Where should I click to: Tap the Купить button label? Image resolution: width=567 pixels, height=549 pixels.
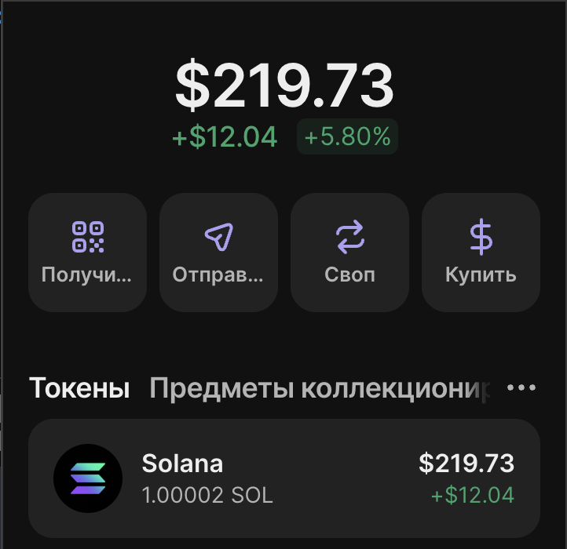coord(481,275)
